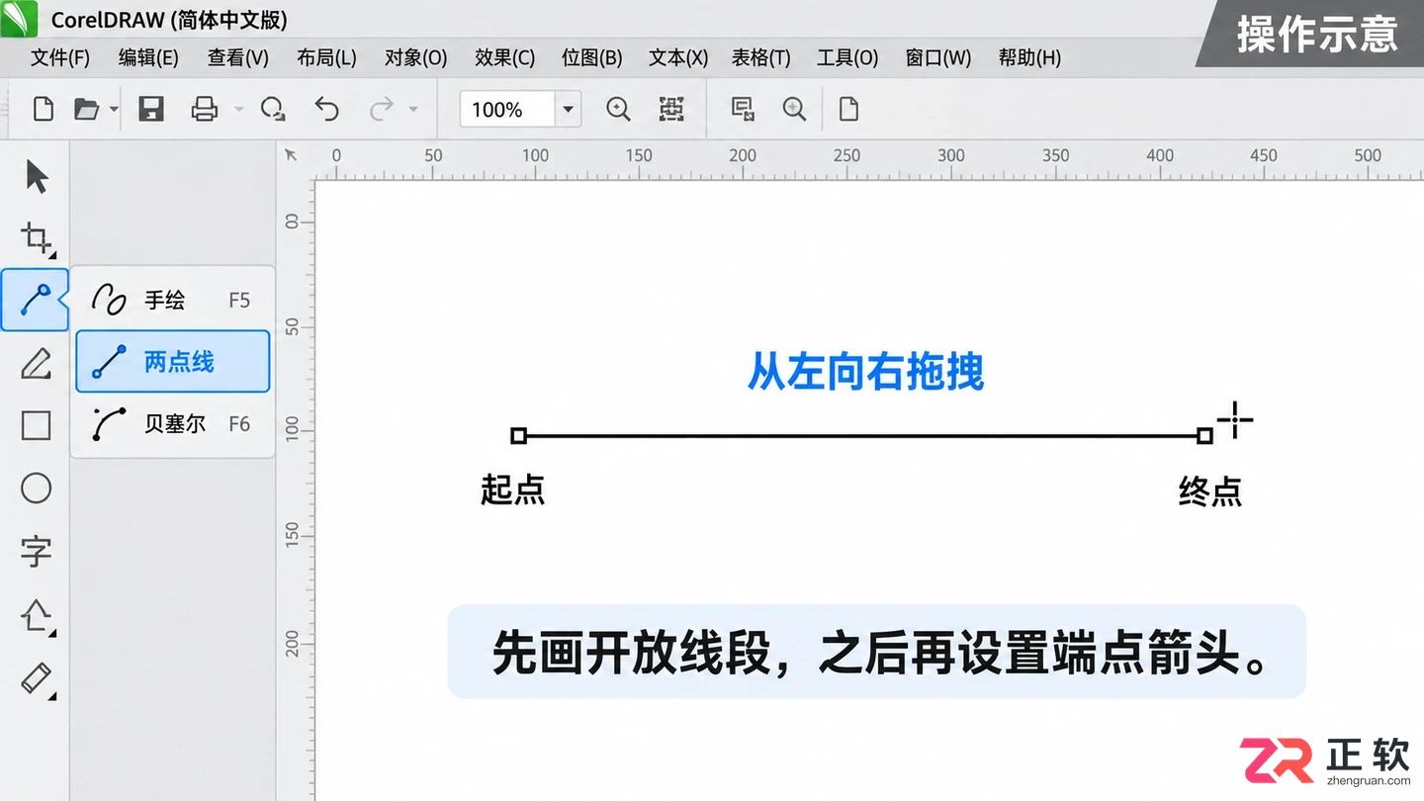Viewport: 1424px width, 801px height.
Task: Choose 贝塞尔 Bezier tool from flyout
Action: pos(173,423)
